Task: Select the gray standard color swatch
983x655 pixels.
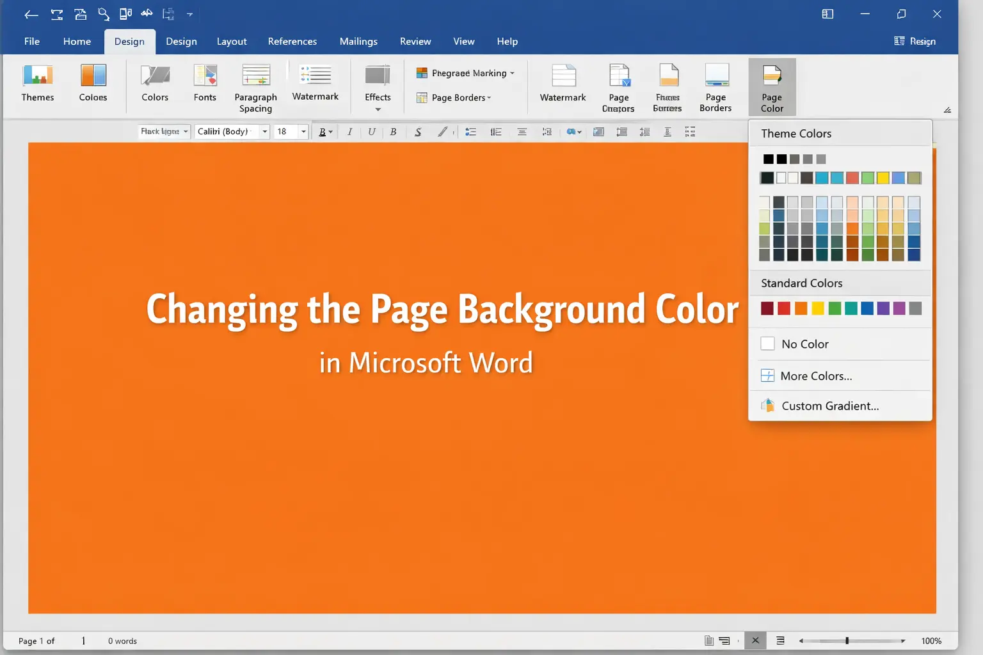Action: coord(915,308)
